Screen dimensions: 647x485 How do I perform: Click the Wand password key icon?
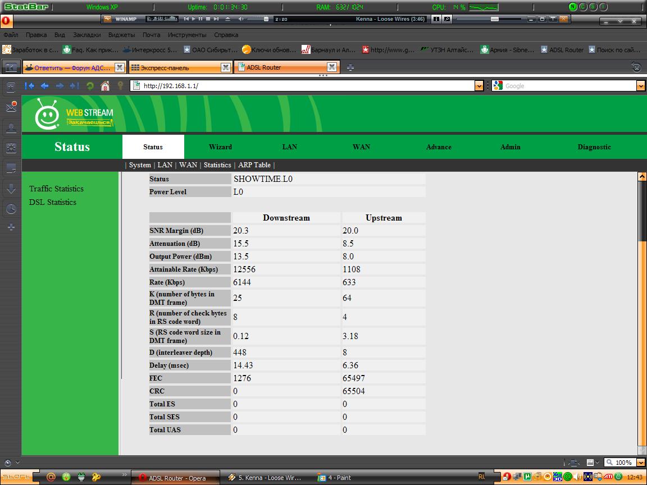pyautogui.click(x=120, y=86)
